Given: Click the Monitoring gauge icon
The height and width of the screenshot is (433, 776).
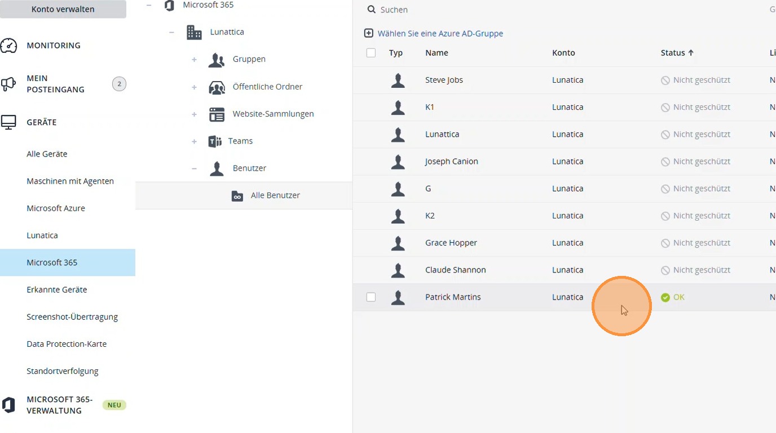Looking at the screenshot, I should coord(8,46).
